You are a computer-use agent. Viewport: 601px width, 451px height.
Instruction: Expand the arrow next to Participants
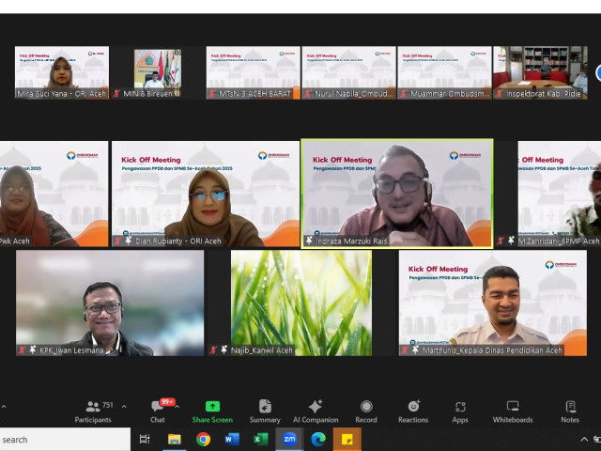click(x=122, y=406)
